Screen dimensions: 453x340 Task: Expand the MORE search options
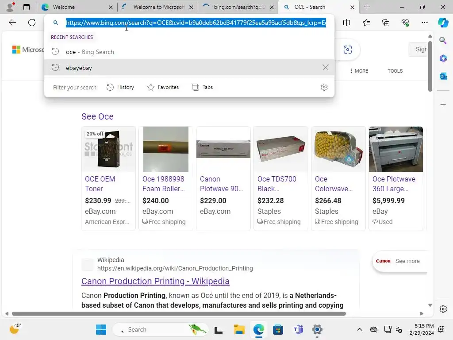[x=359, y=71]
